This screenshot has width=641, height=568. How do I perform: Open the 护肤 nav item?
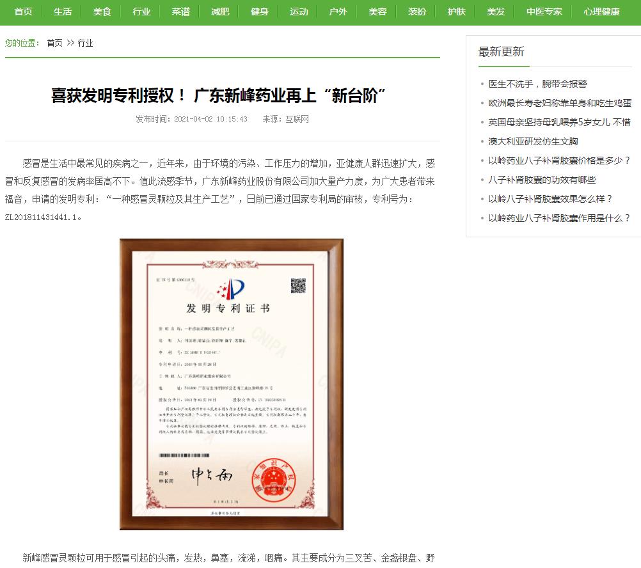click(x=456, y=12)
